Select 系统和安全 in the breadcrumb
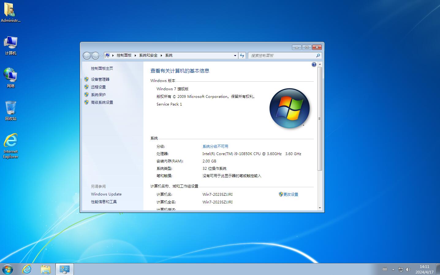This screenshot has width=440, height=275. (x=148, y=55)
